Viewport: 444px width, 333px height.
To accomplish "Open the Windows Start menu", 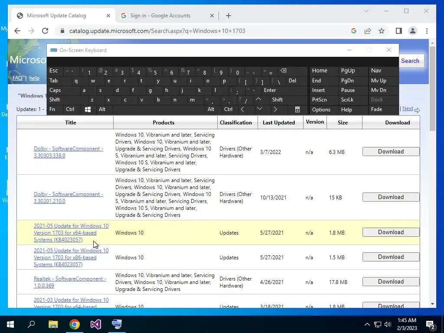I will [10, 324].
